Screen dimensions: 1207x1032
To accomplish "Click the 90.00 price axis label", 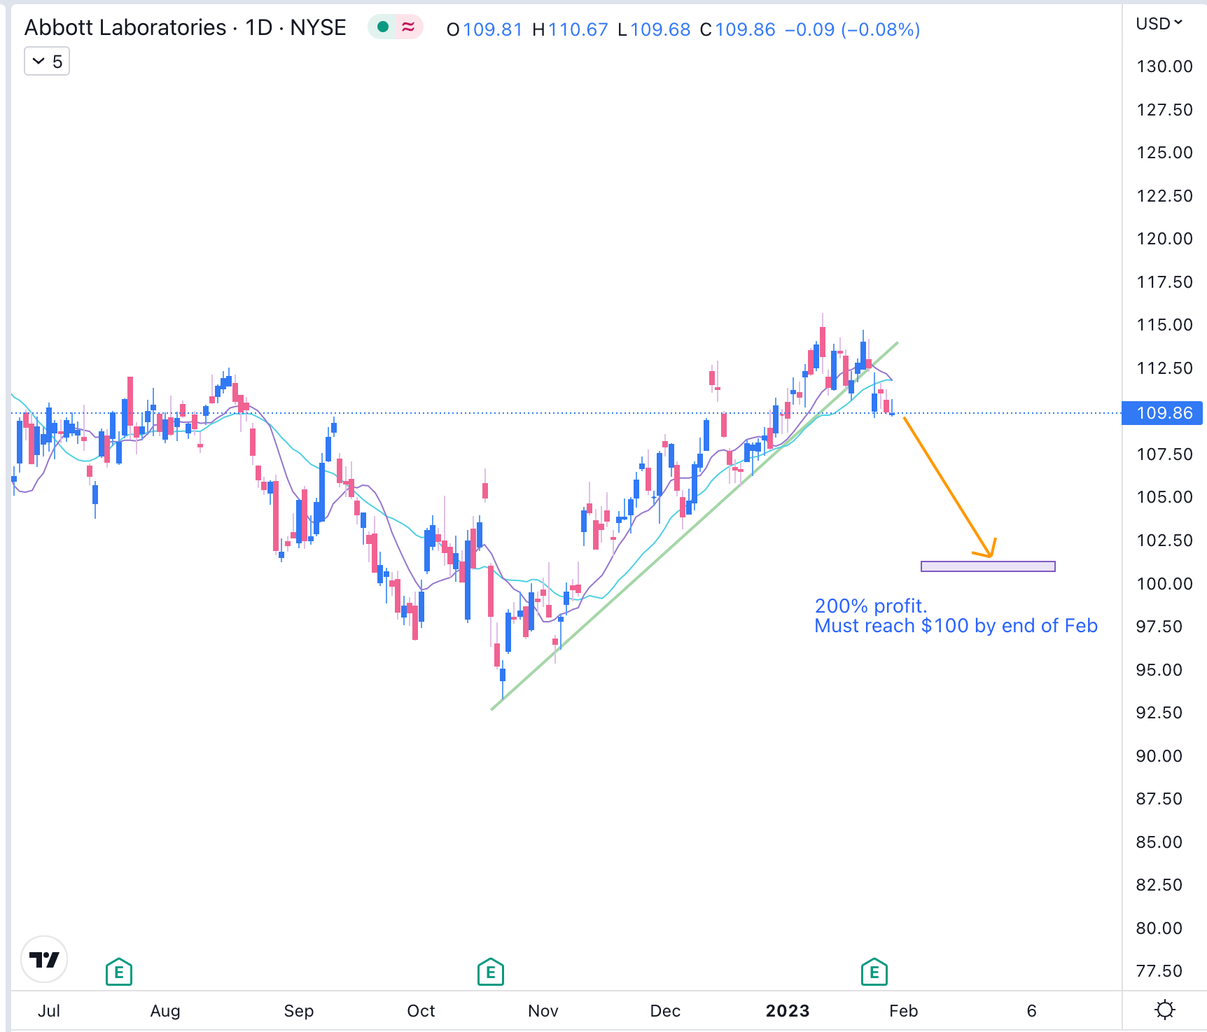I will [1159, 756].
